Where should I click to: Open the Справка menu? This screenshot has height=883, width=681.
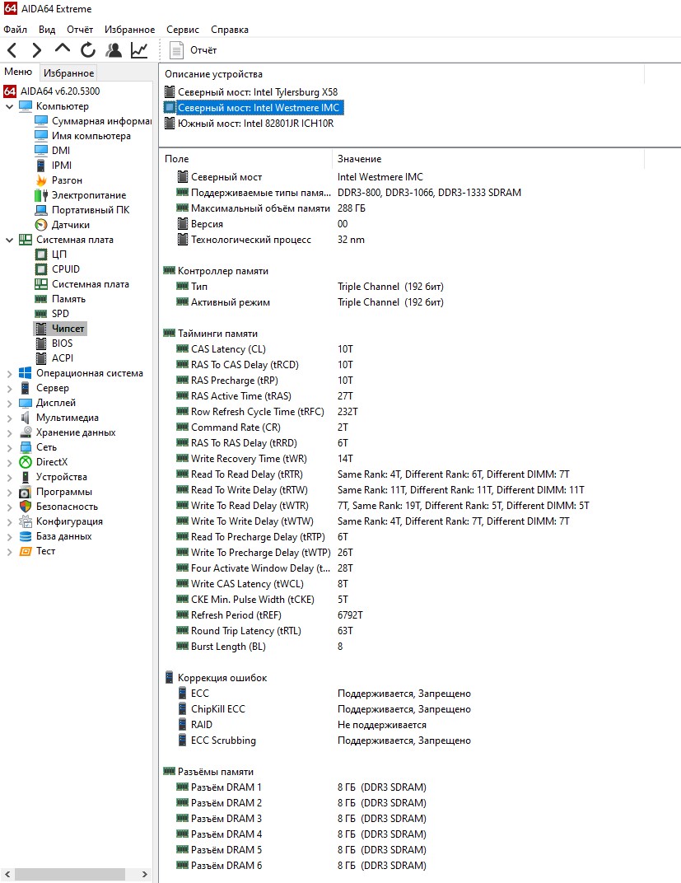tap(230, 30)
